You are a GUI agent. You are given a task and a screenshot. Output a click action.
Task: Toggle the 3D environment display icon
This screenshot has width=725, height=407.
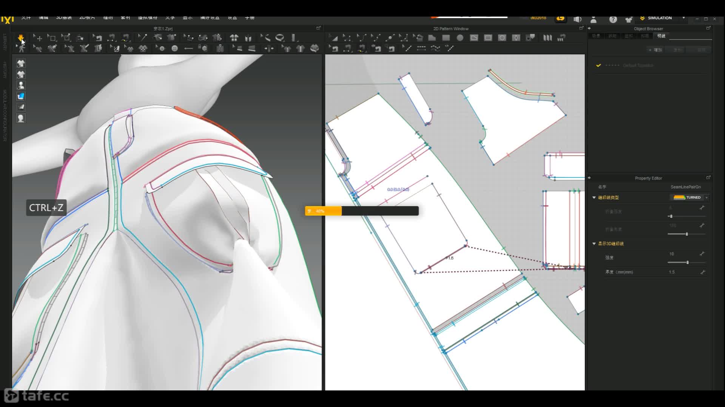(21, 107)
